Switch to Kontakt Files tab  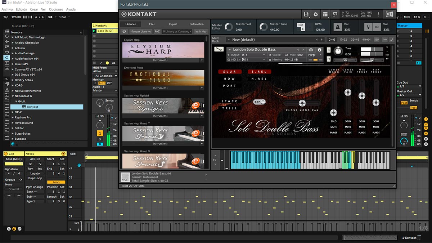[x=152, y=24]
